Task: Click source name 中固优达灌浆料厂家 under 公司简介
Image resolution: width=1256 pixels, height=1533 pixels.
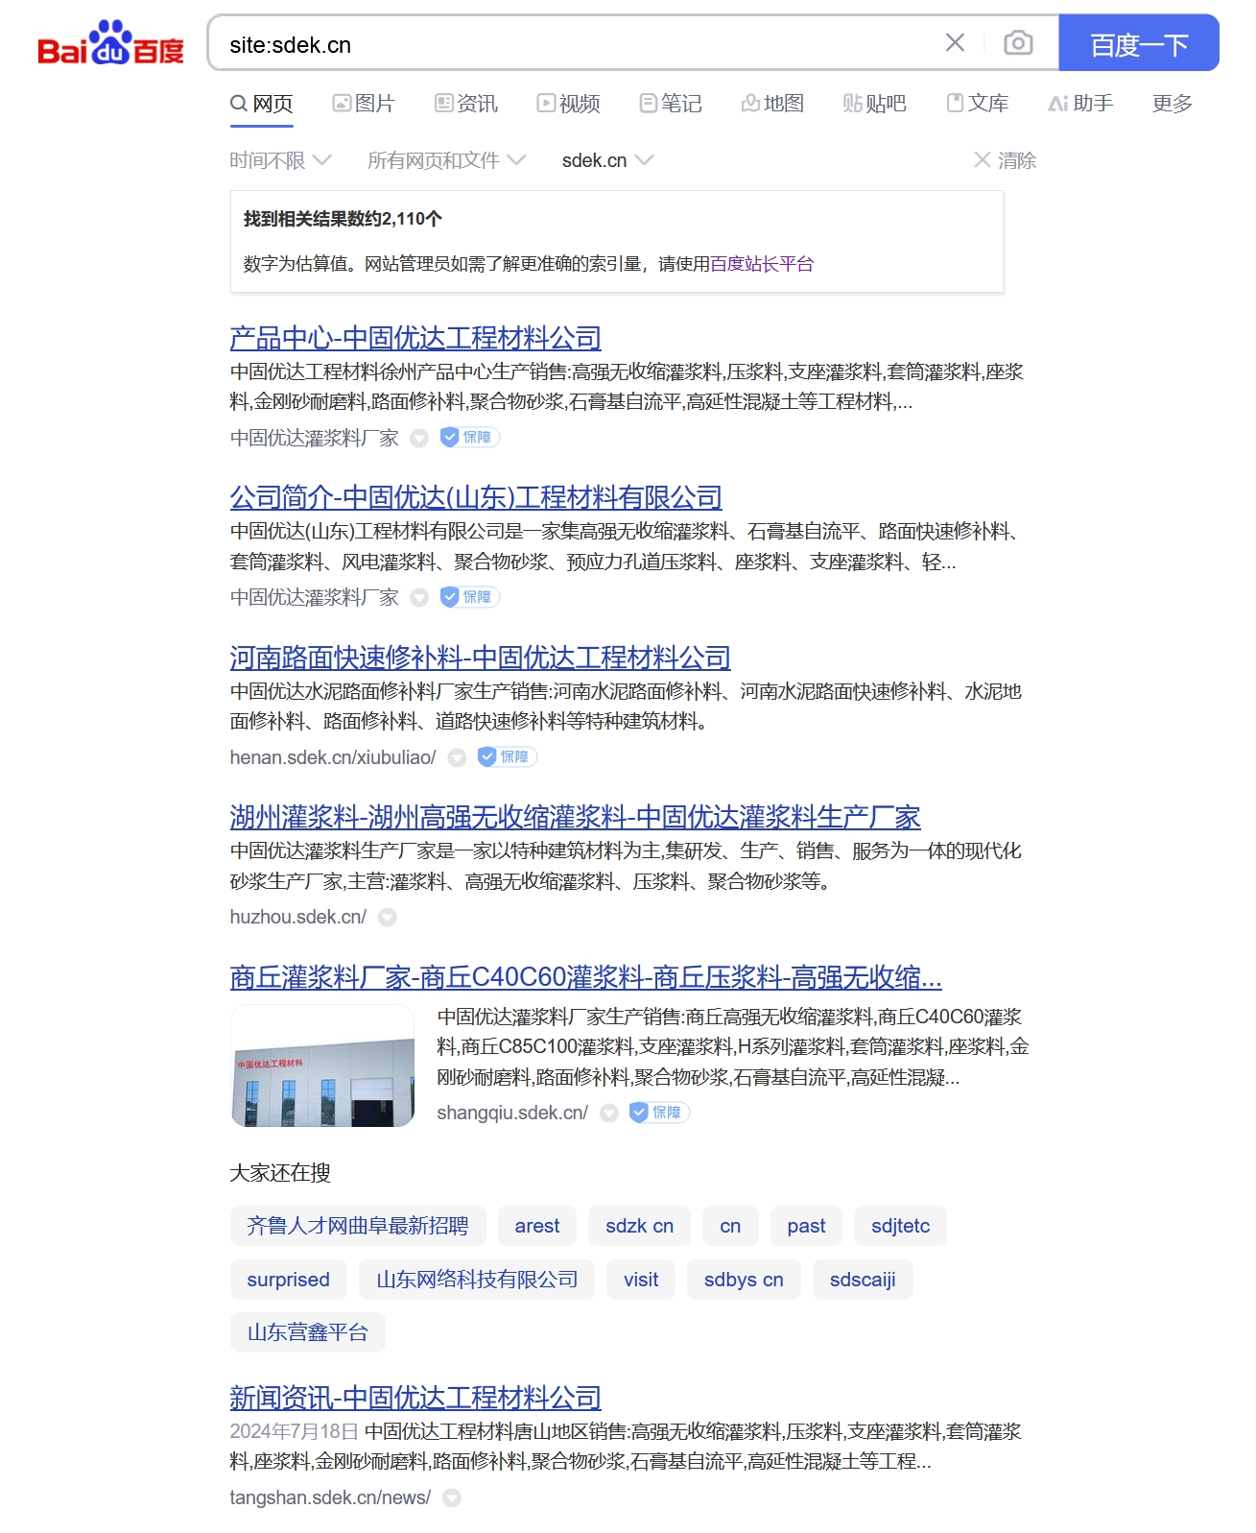Action: pos(315,598)
